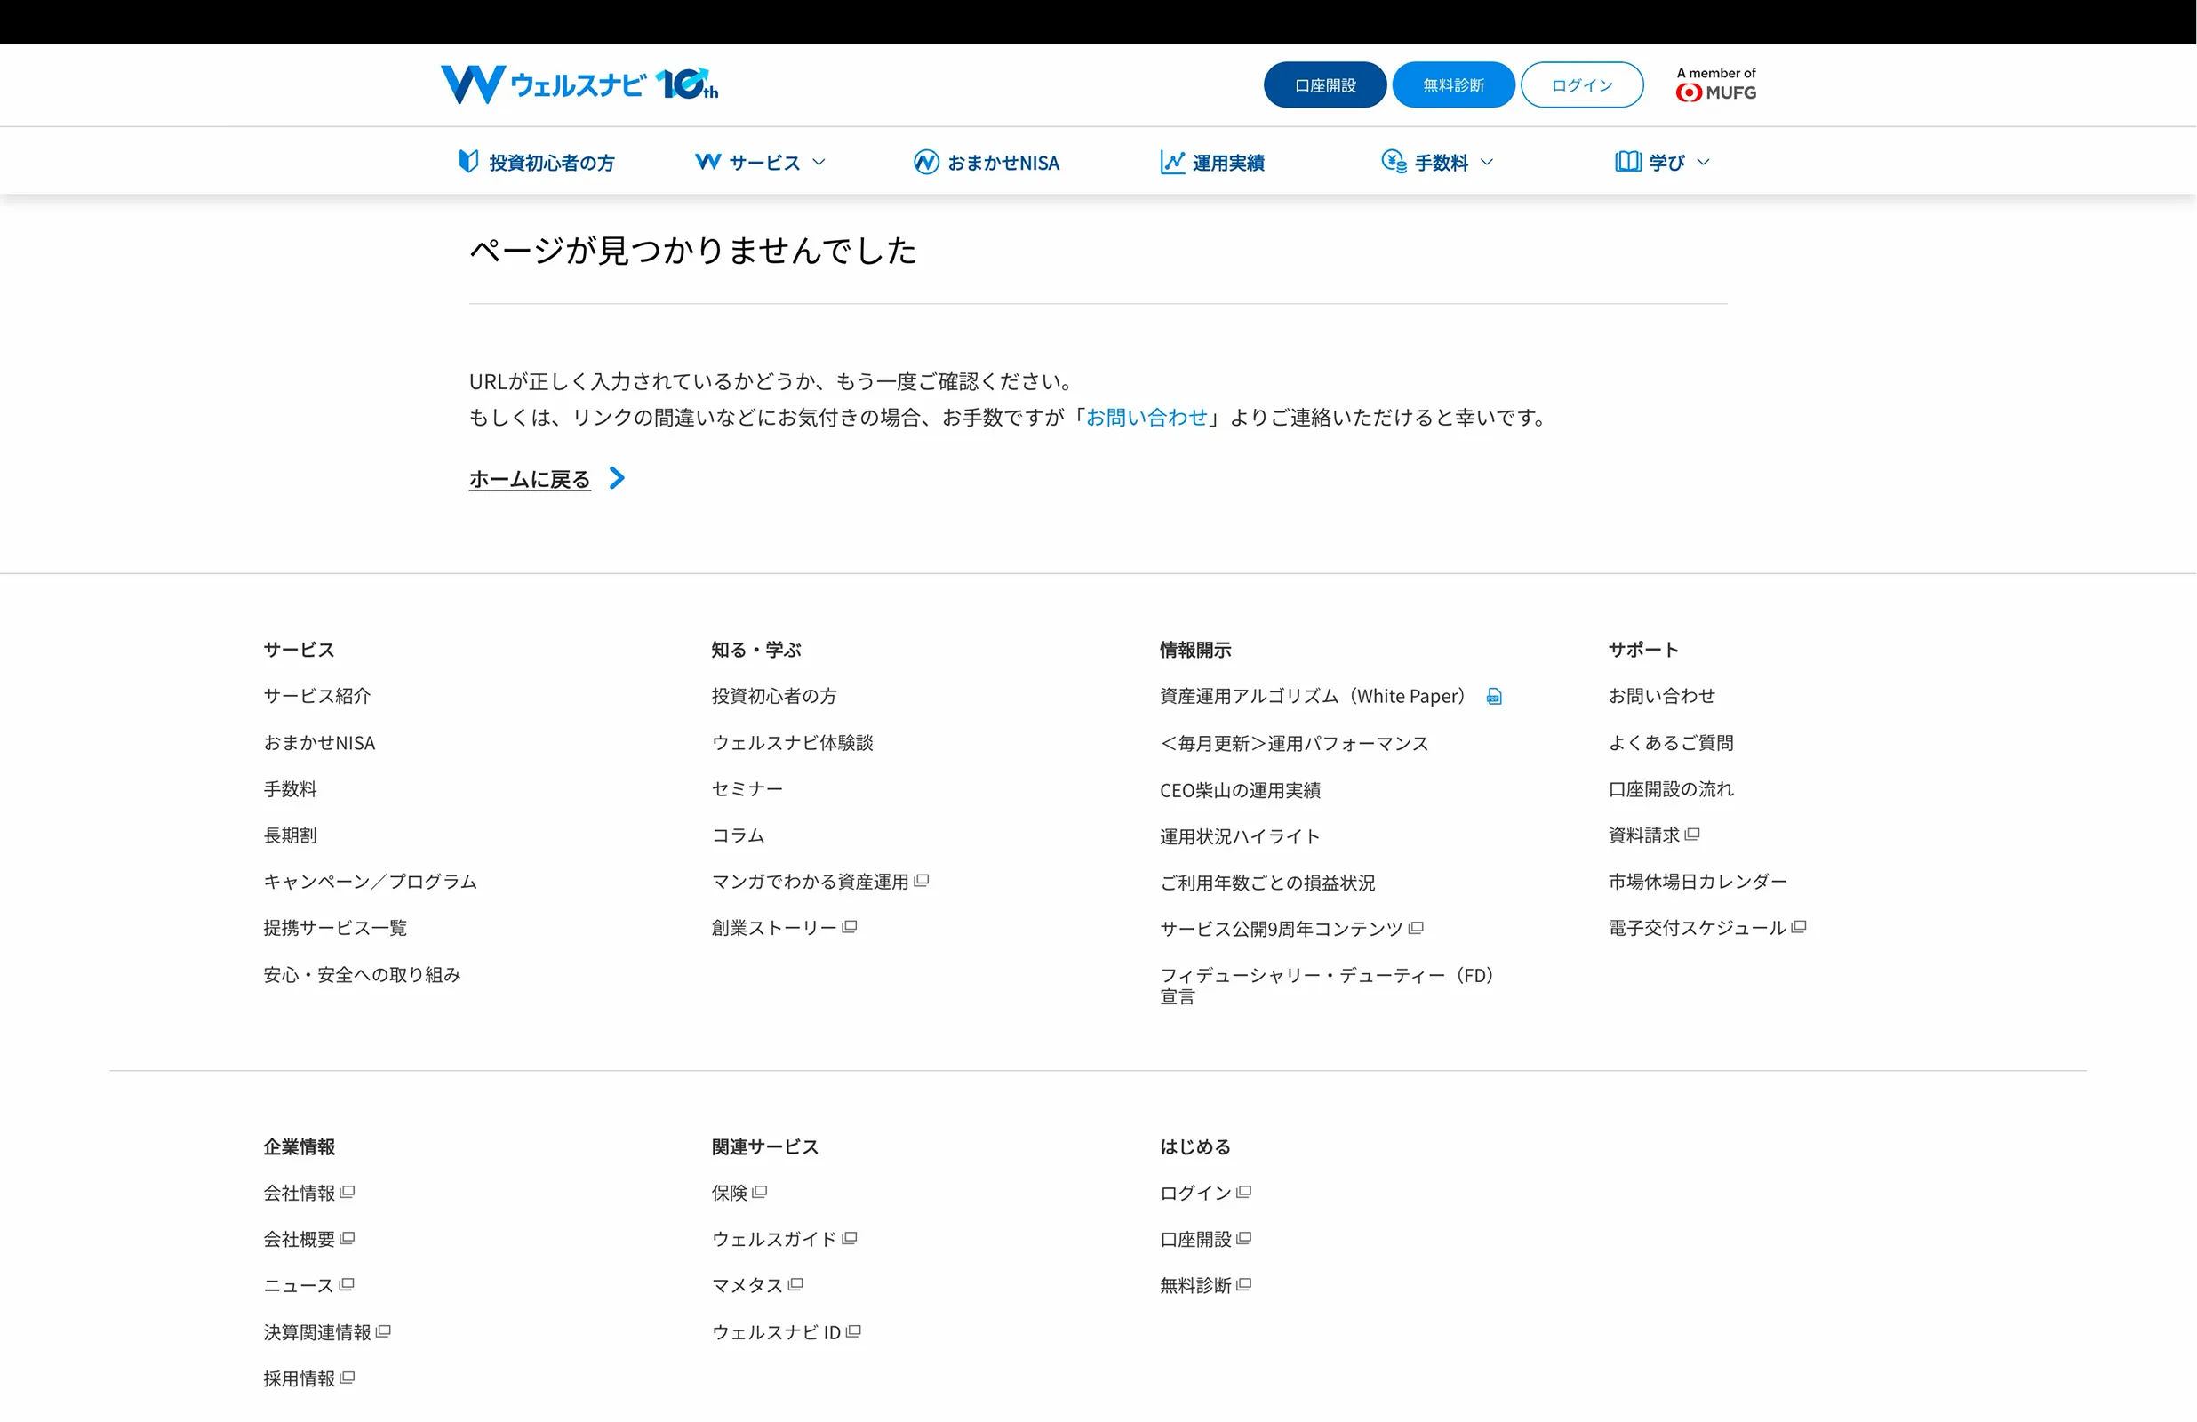Screen dimensions: 2197x1422
Task: Open 運用状況ハイライト link
Action: (x=1240, y=836)
